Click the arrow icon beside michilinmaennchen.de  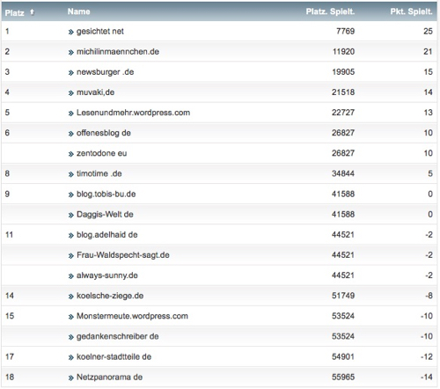coord(70,53)
